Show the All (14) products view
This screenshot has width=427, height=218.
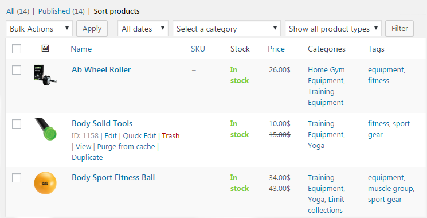point(18,11)
